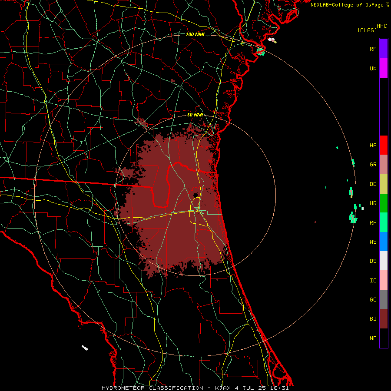Click the "HYDROMETEOR CLASSIFICATION" caption text
The image size is (391, 391).
[x=152, y=388]
